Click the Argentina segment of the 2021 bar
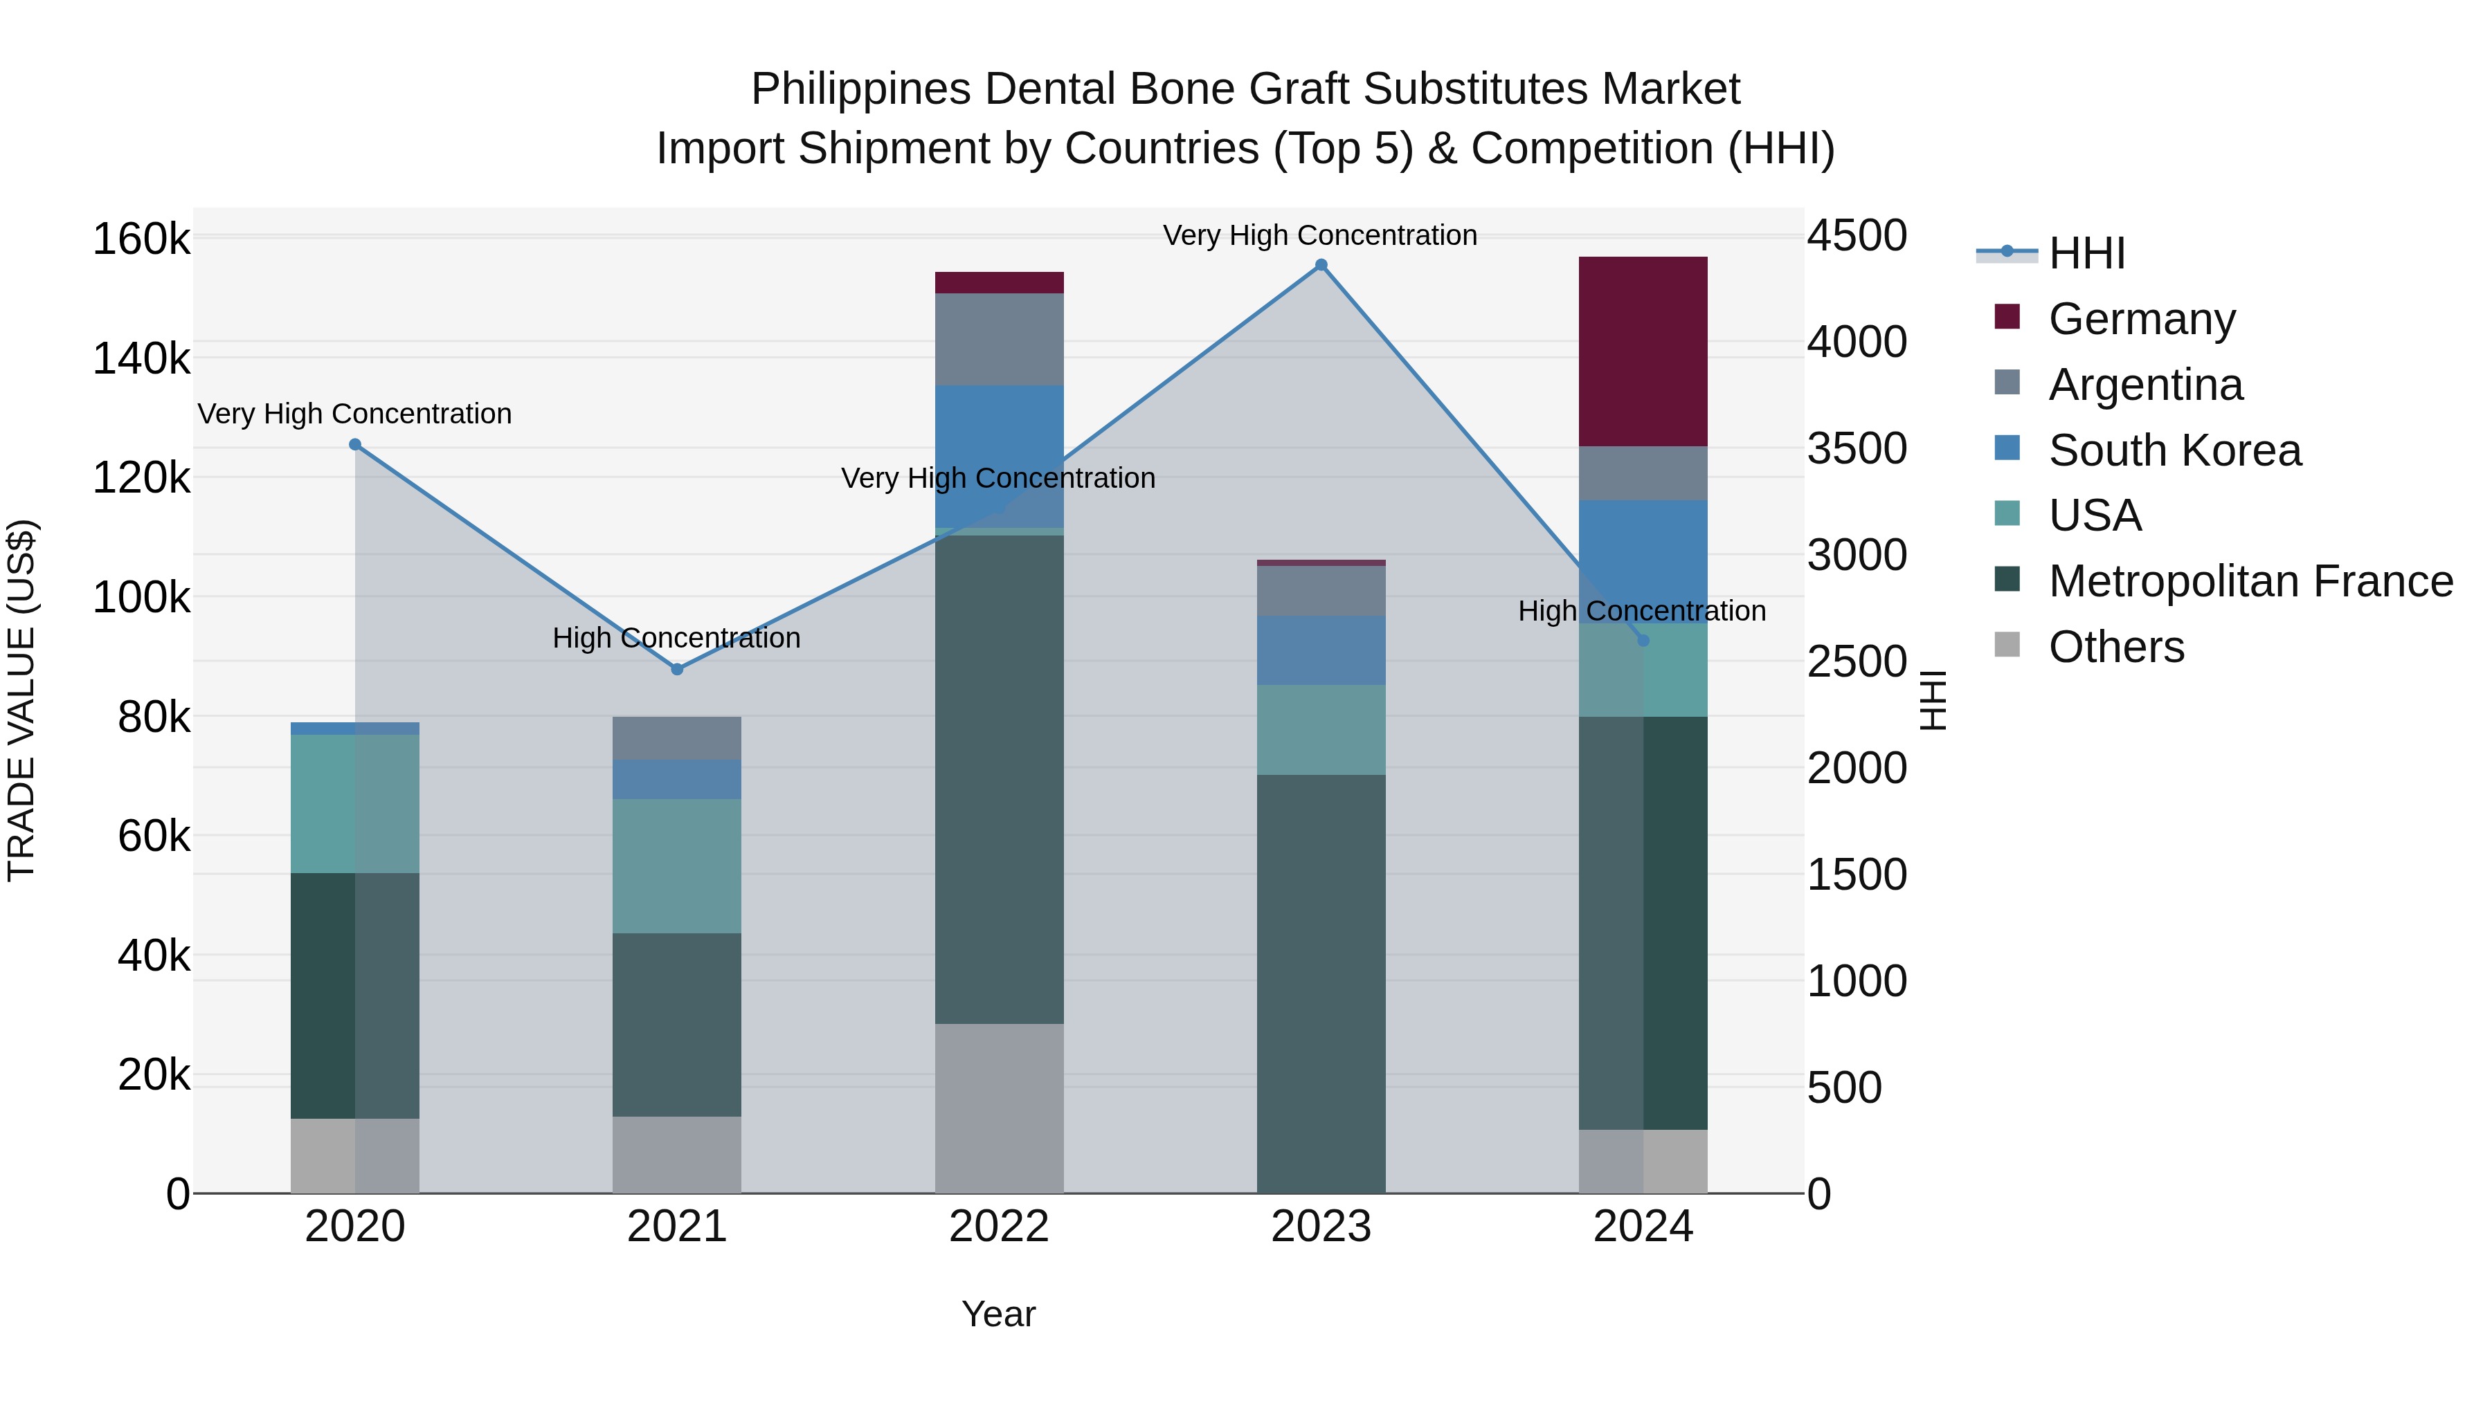 point(677,739)
